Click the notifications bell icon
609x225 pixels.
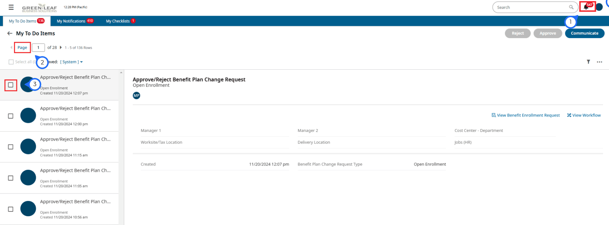pyautogui.click(x=586, y=7)
